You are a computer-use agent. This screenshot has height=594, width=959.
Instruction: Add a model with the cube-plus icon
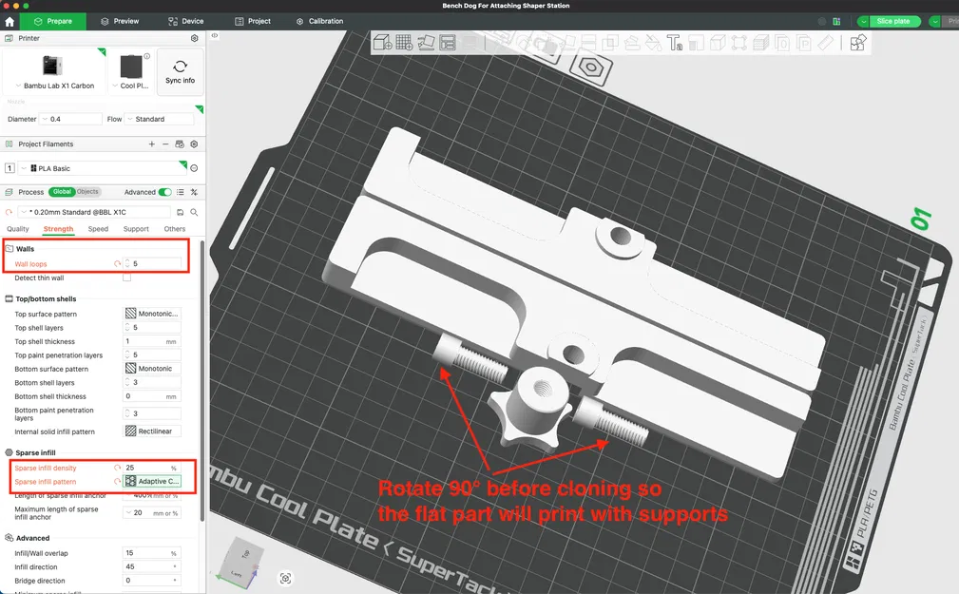pyautogui.click(x=382, y=42)
